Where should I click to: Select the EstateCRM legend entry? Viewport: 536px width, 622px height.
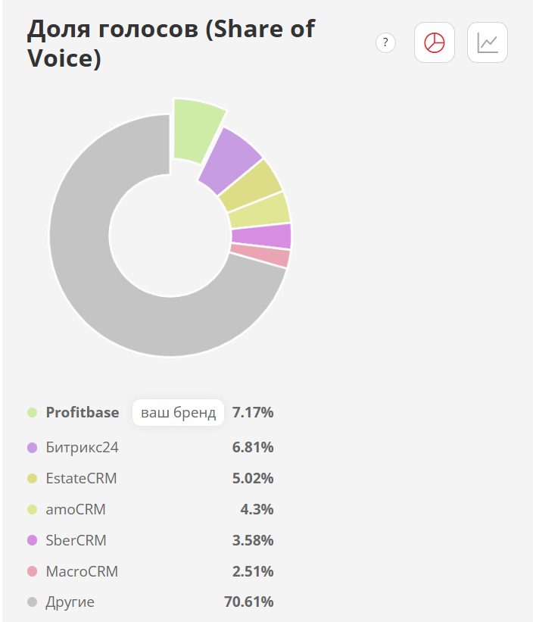[x=81, y=479]
